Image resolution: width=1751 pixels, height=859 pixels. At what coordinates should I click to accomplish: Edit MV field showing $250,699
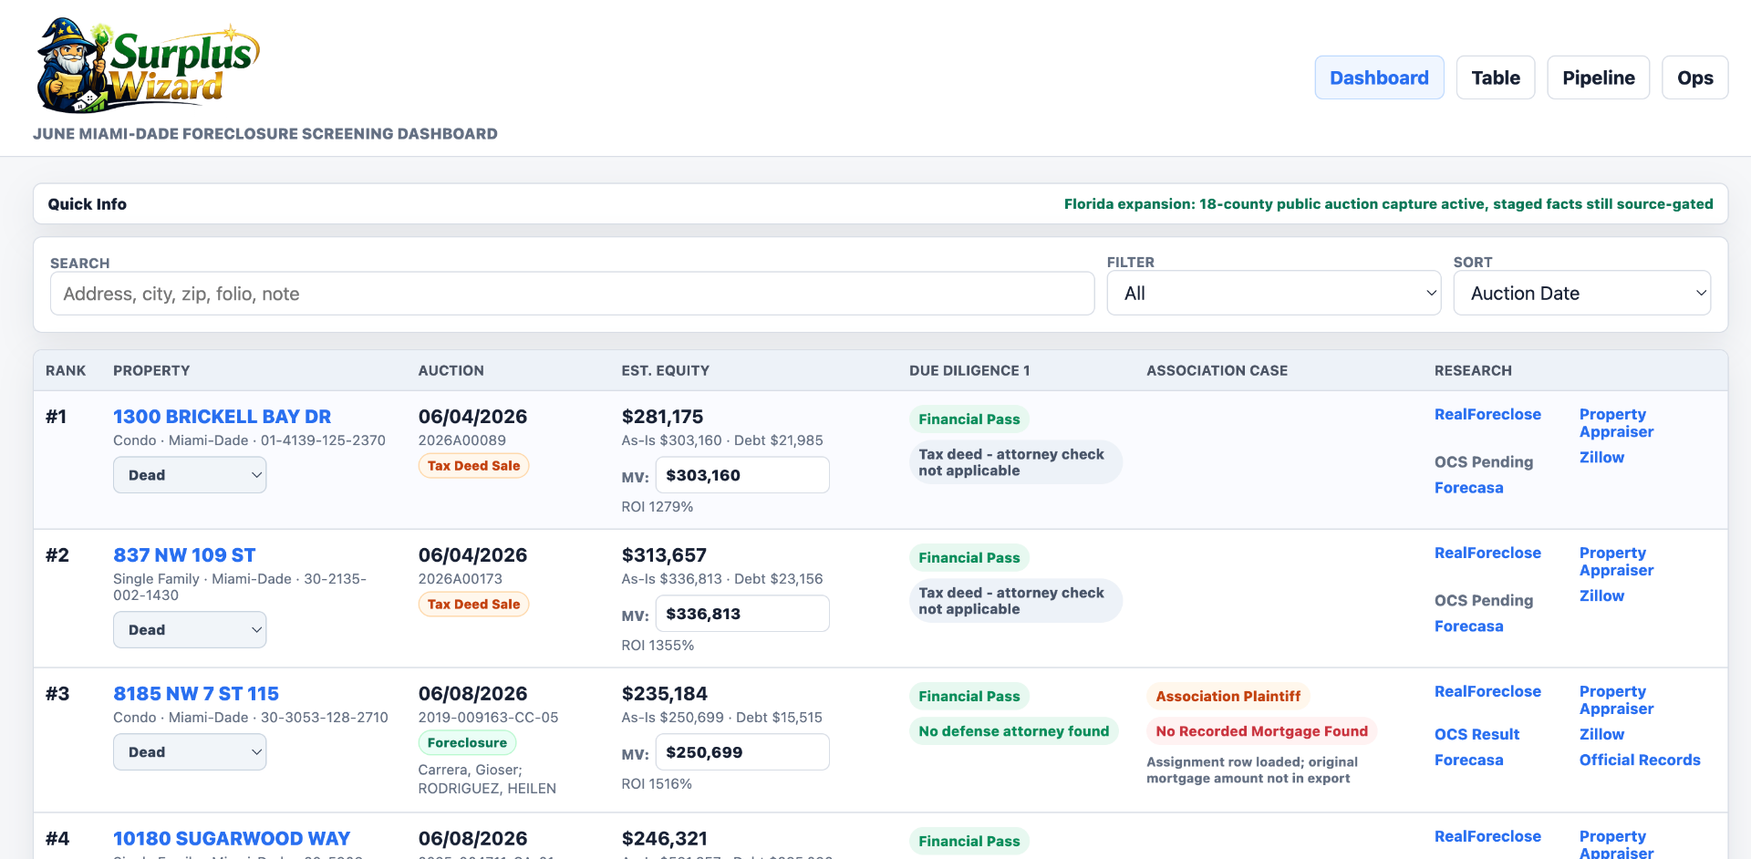point(742,752)
